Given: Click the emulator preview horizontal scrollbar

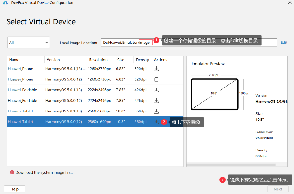Looking at the screenshot, I should (231, 165).
